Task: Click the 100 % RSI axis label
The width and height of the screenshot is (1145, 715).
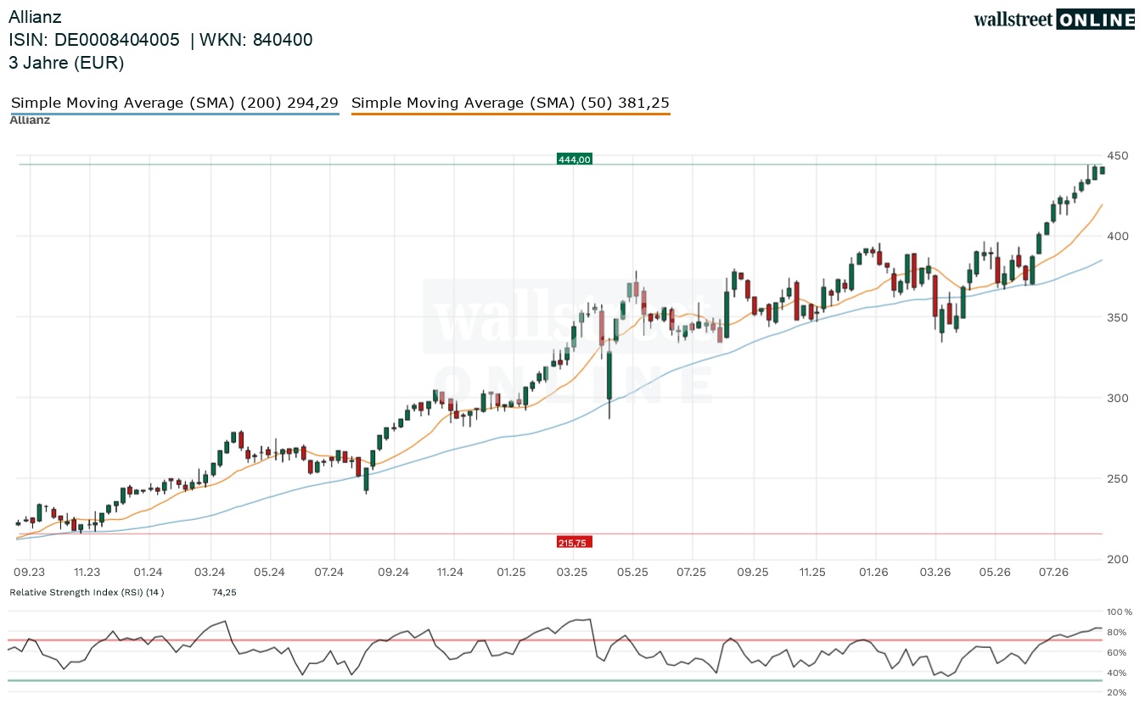Action: pyautogui.click(x=1120, y=612)
